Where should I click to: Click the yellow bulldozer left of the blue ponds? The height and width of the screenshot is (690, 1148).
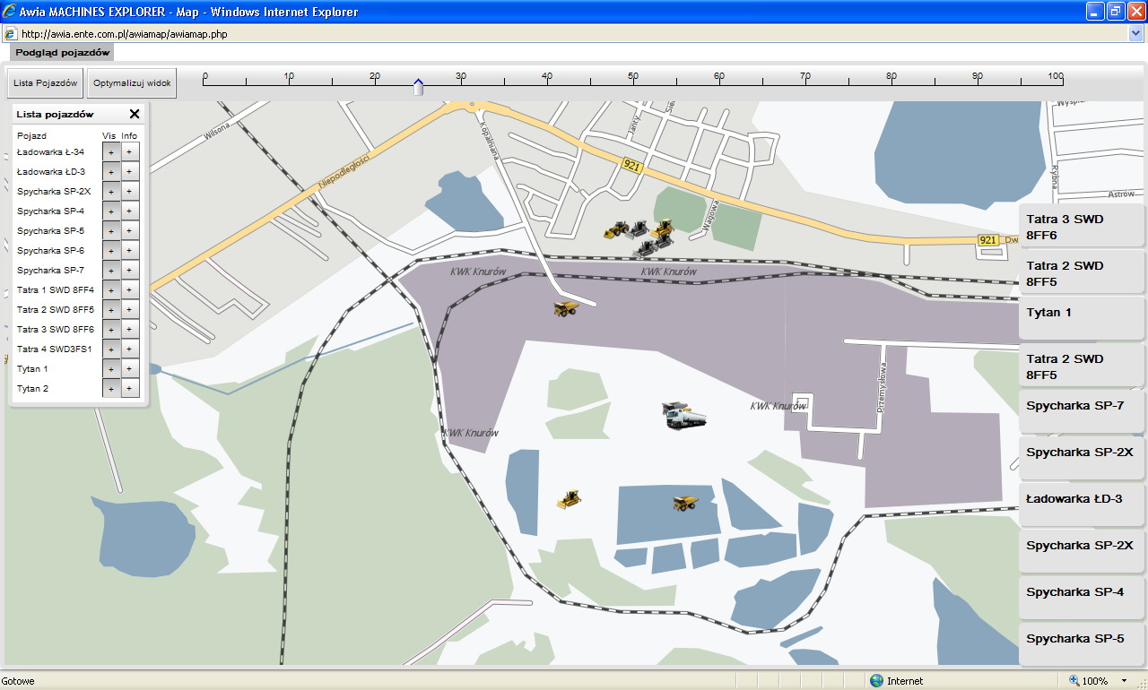(x=569, y=499)
